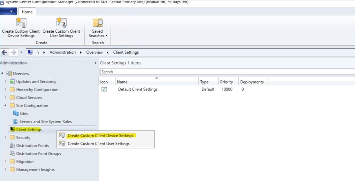Collapse the Administration navigation pane

tap(95, 63)
